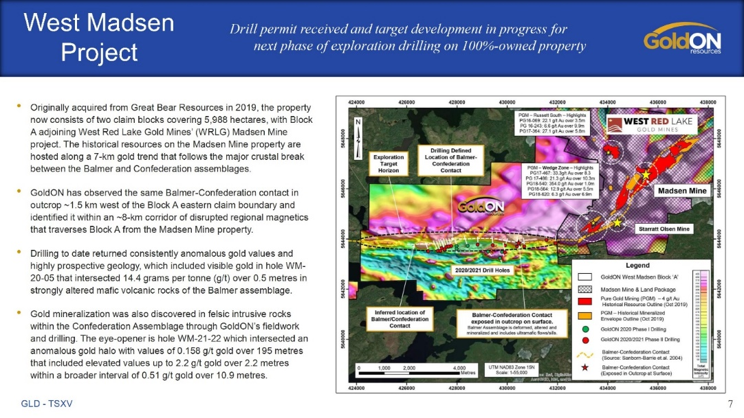Select the yellow dashed contact line legend symbol
This screenshot has height=418, width=744.
coord(585,354)
